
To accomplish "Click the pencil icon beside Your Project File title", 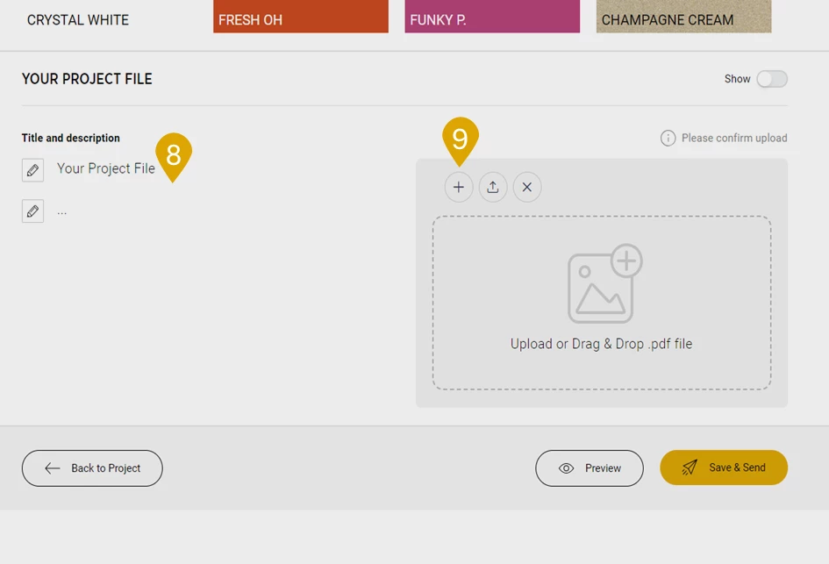I will click(32, 170).
